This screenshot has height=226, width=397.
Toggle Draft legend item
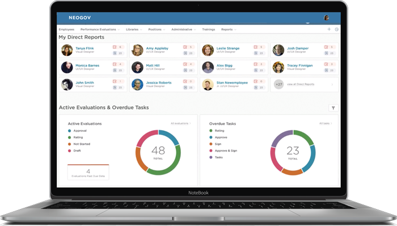click(x=74, y=150)
